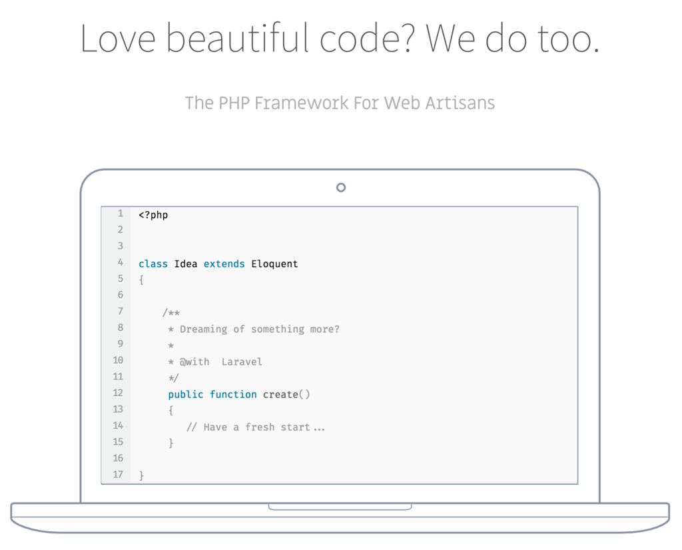Click line number 4 in the gutter
Viewport: 682px width, 550px height.
pos(121,262)
